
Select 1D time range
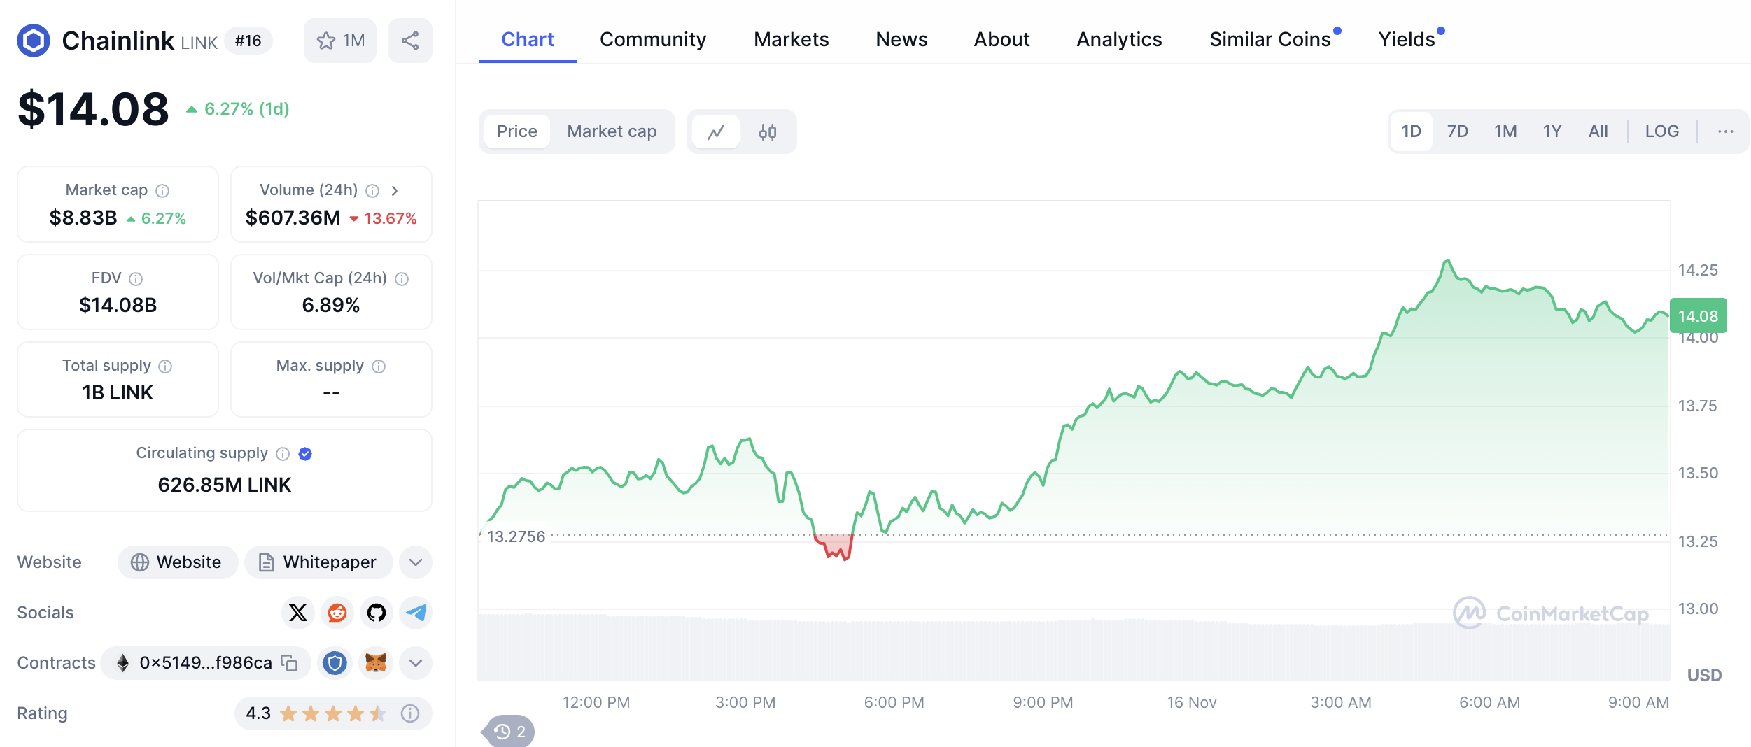(x=1411, y=131)
